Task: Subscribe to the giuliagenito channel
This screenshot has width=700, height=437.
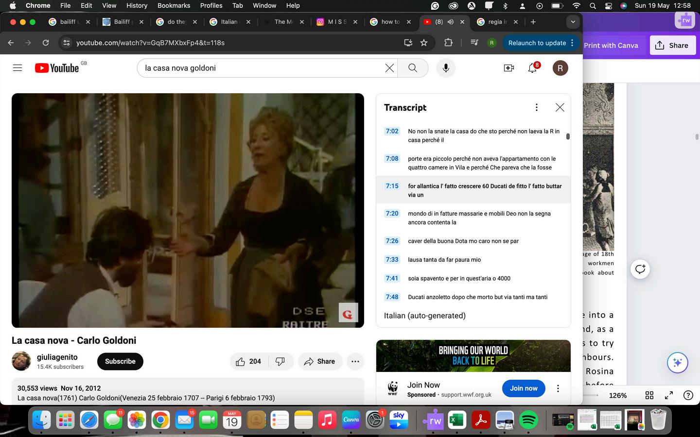Action: (x=120, y=361)
